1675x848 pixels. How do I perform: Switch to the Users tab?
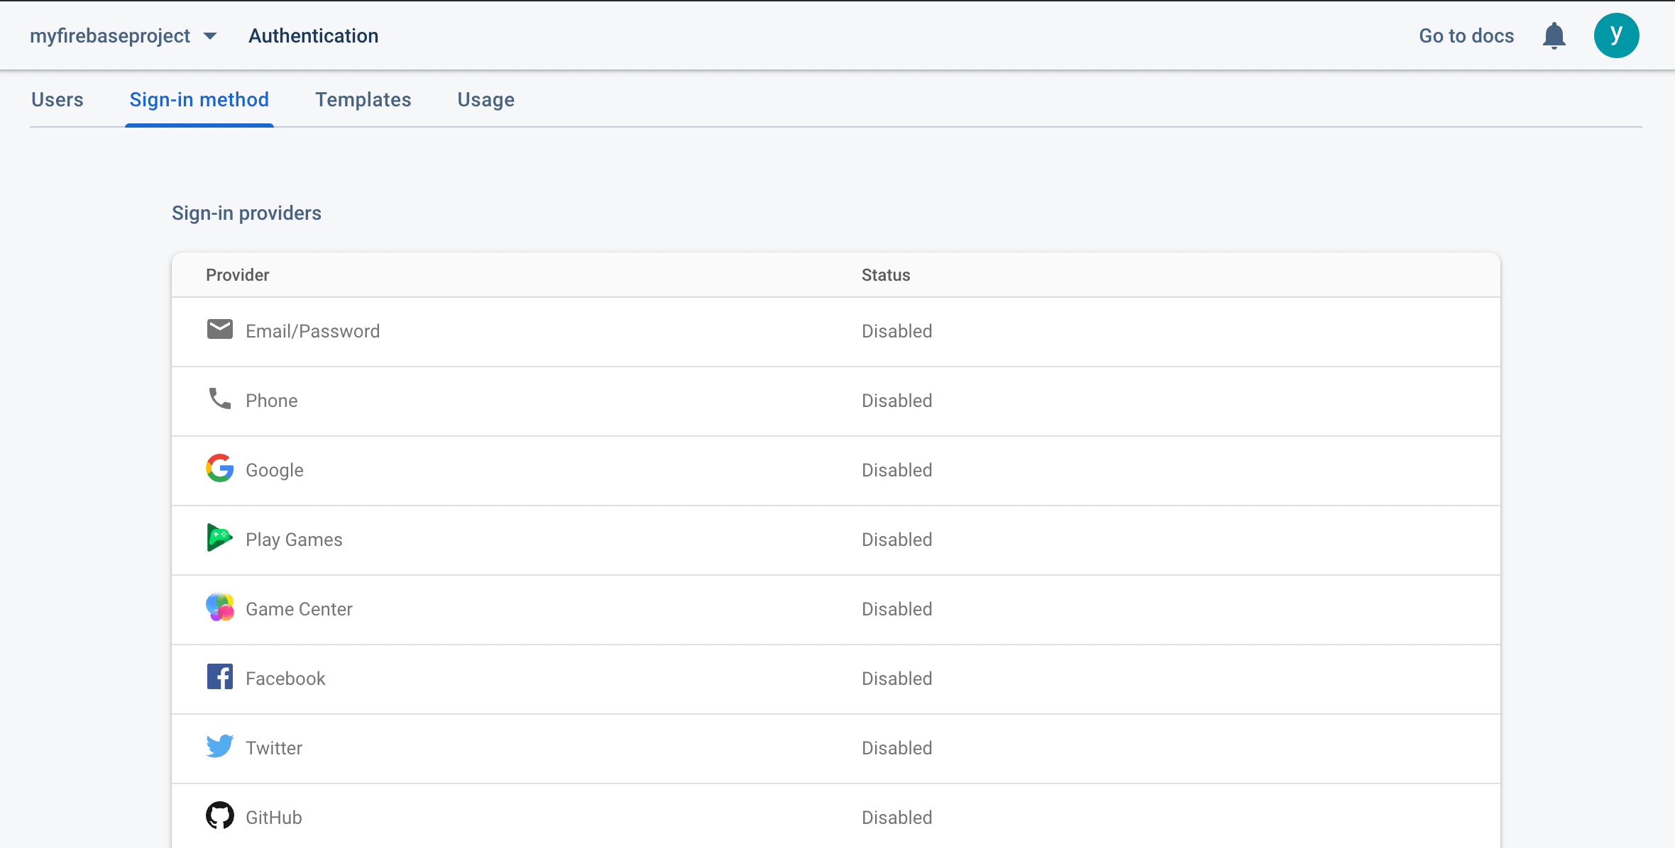[x=57, y=100]
